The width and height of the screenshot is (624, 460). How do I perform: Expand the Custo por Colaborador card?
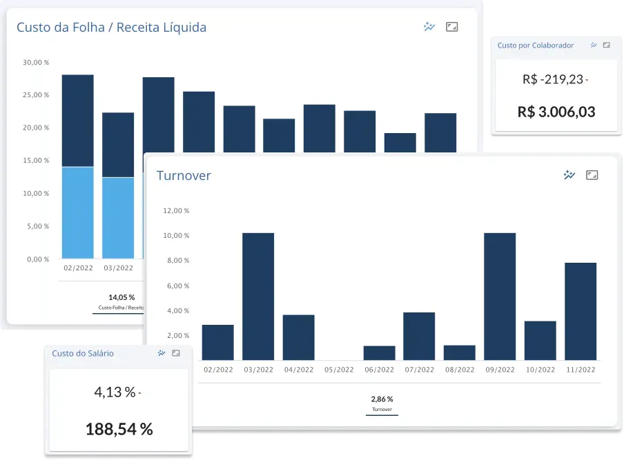[x=607, y=45]
